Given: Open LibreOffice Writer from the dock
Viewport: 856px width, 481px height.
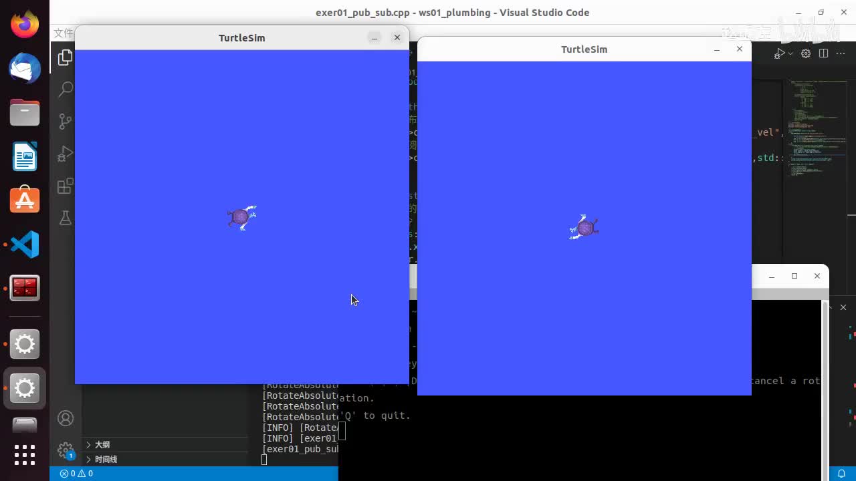Looking at the screenshot, I should pos(25,157).
